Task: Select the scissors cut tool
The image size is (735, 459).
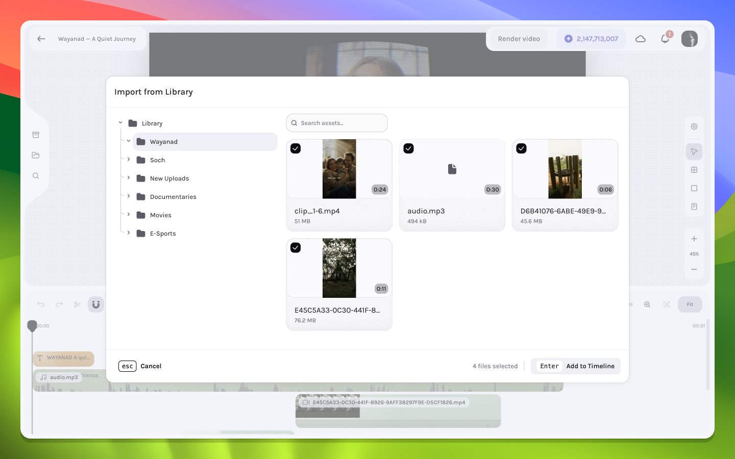Action: click(x=78, y=304)
